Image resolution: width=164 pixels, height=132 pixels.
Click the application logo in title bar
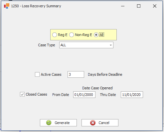7,6
